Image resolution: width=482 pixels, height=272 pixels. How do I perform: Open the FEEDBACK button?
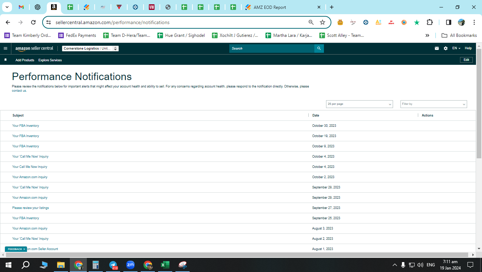pyautogui.click(x=15, y=249)
